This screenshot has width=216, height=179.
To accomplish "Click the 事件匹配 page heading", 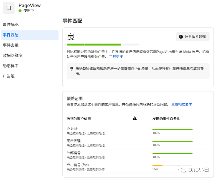I will [x=73, y=21].
